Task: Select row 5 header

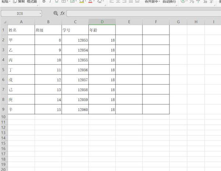Action: [x=3, y=70]
